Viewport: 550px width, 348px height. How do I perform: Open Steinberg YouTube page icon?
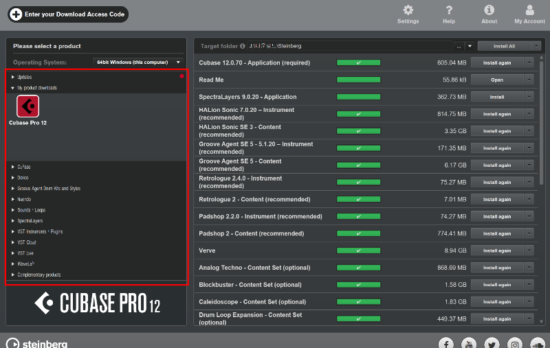pyautogui.click(x=469, y=345)
